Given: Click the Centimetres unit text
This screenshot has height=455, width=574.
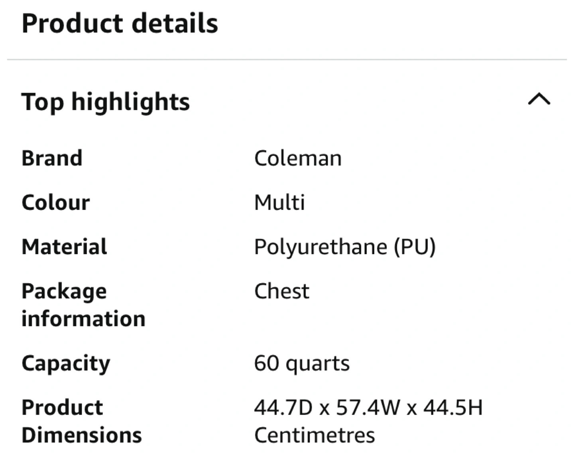Looking at the screenshot, I should (315, 435).
